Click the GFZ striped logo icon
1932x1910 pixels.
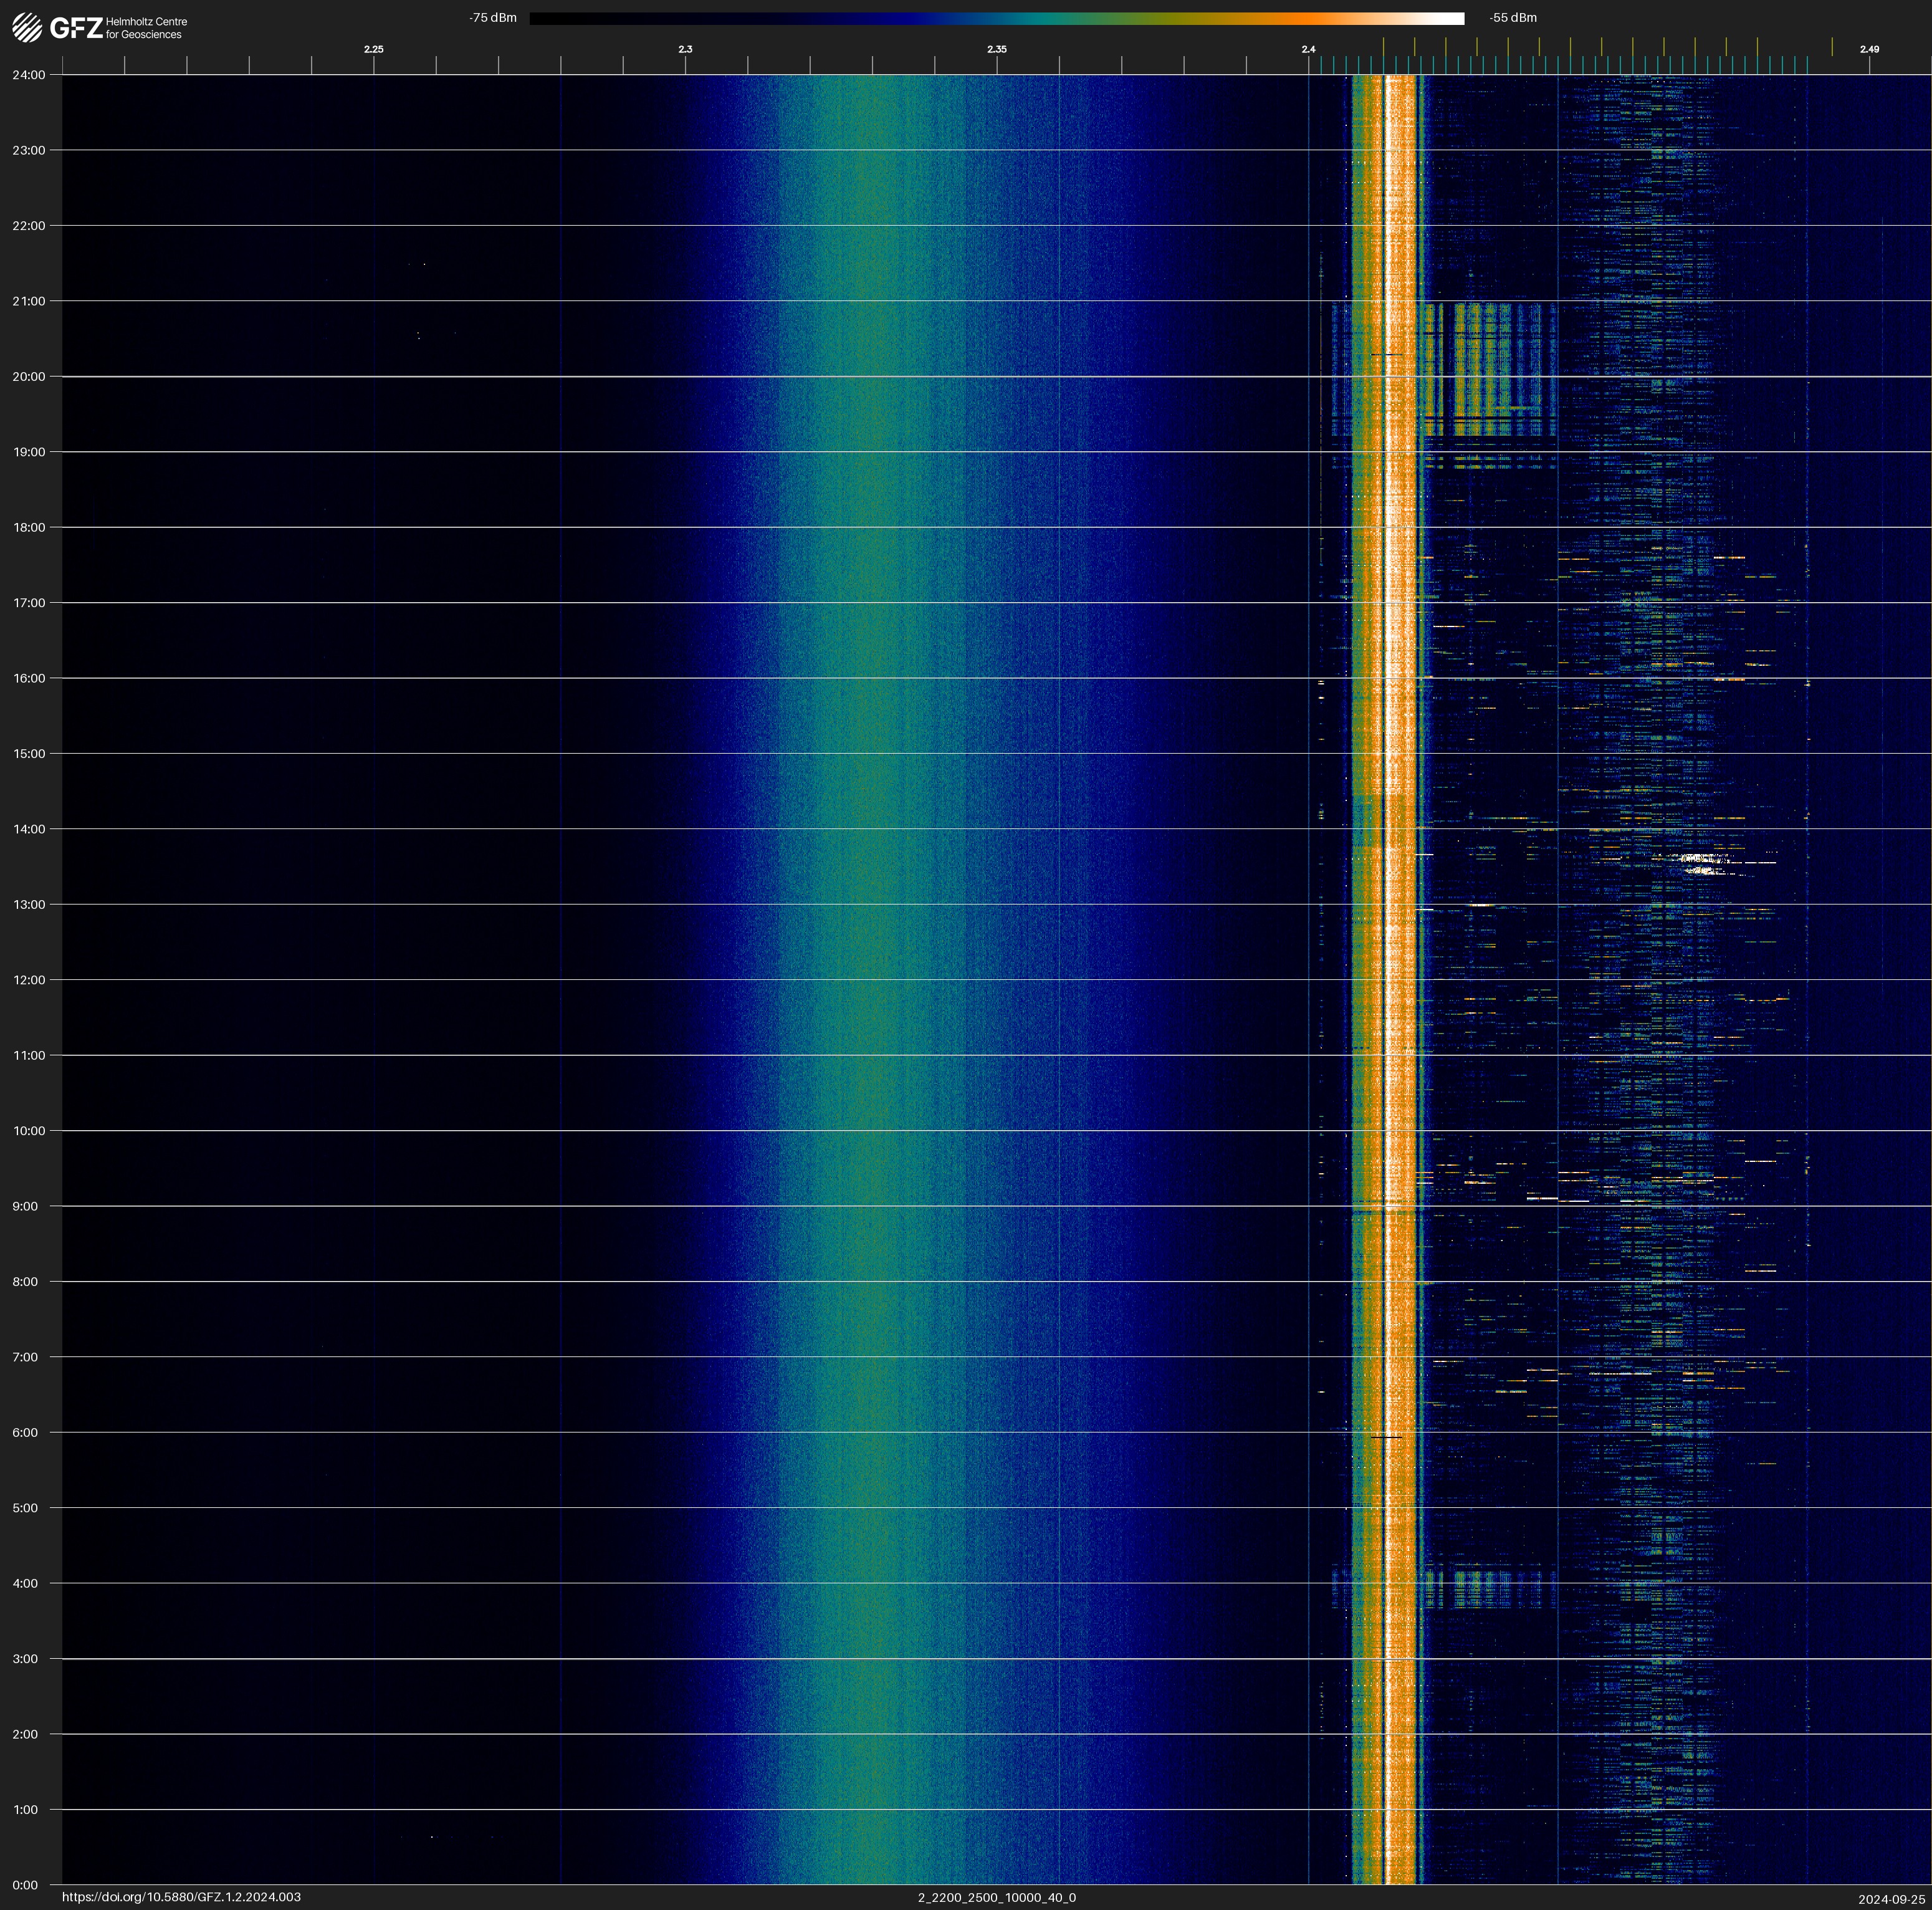[27, 28]
